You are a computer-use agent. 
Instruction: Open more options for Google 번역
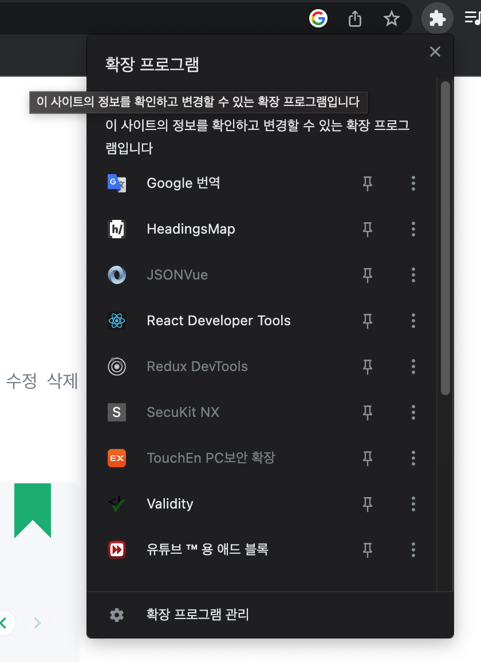pos(413,183)
